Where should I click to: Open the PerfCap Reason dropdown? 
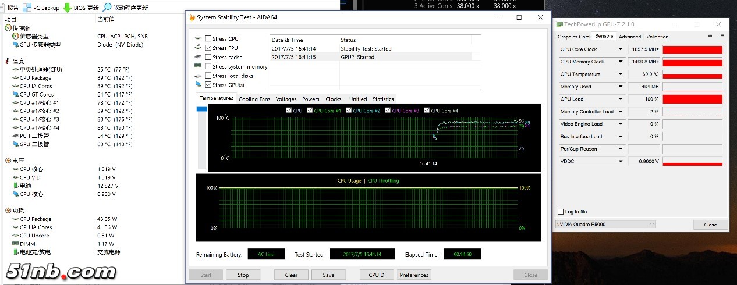[621, 149]
